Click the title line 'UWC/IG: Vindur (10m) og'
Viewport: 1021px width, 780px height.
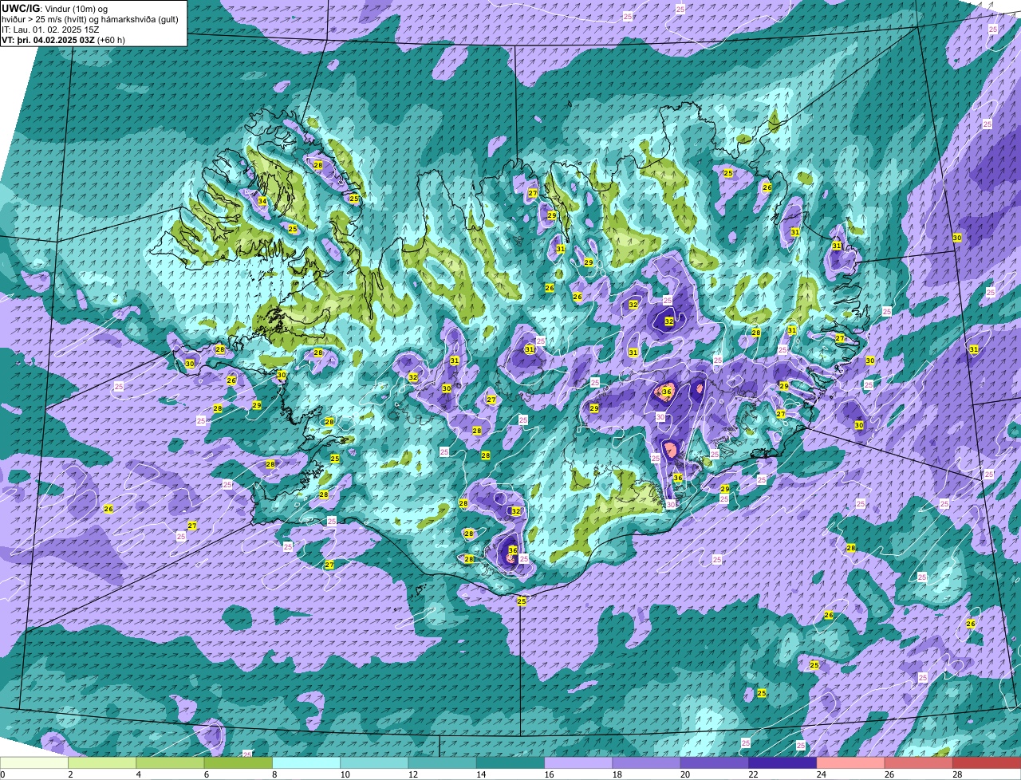[55, 8]
